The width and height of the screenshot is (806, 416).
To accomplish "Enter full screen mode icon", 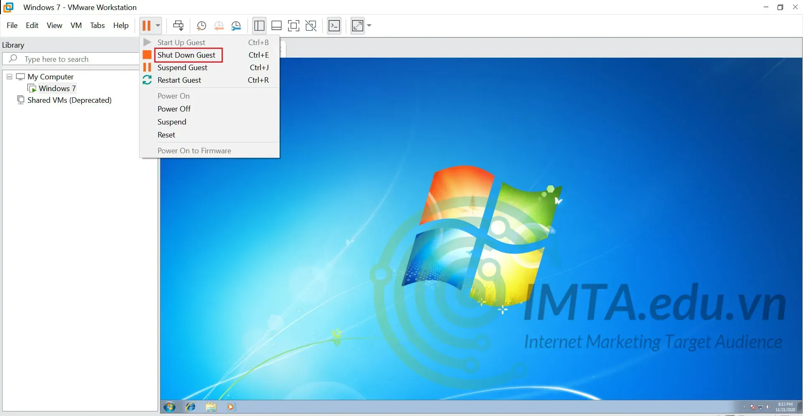I will [x=293, y=25].
